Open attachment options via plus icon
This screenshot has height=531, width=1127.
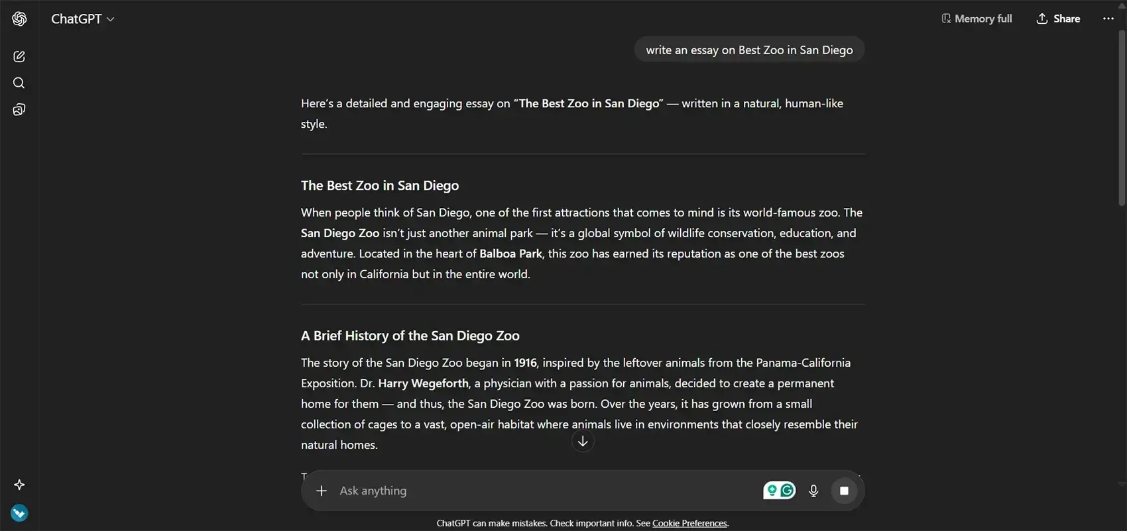coord(322,491)
